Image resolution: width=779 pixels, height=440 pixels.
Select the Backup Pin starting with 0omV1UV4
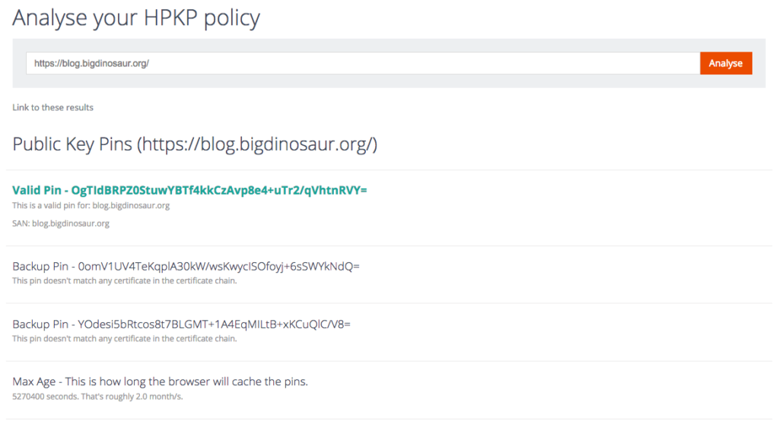pyautogui.click(x=186, y=267)
